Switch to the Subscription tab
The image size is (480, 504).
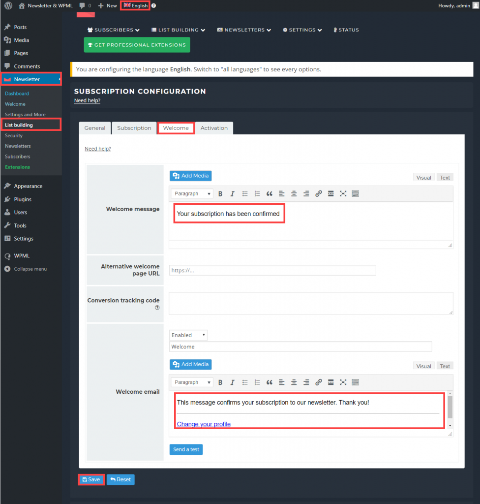click(x=134, y=128)
